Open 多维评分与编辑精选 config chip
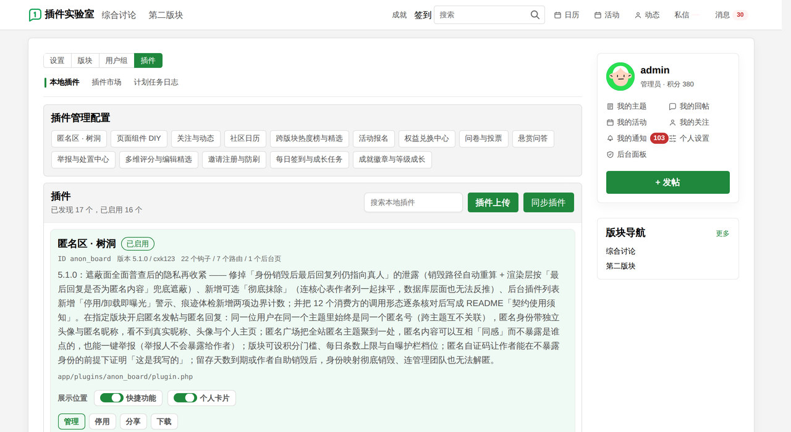This screenshot has height=432, width=791. (x=159, y=159)
